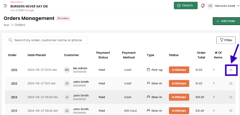240x115 pixels.
Task: Click the Clock in button
Action: 186,6
